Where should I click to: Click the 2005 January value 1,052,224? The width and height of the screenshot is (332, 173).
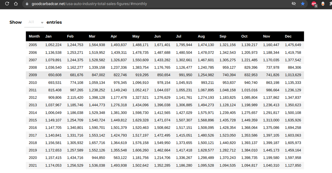coord(53,45)
